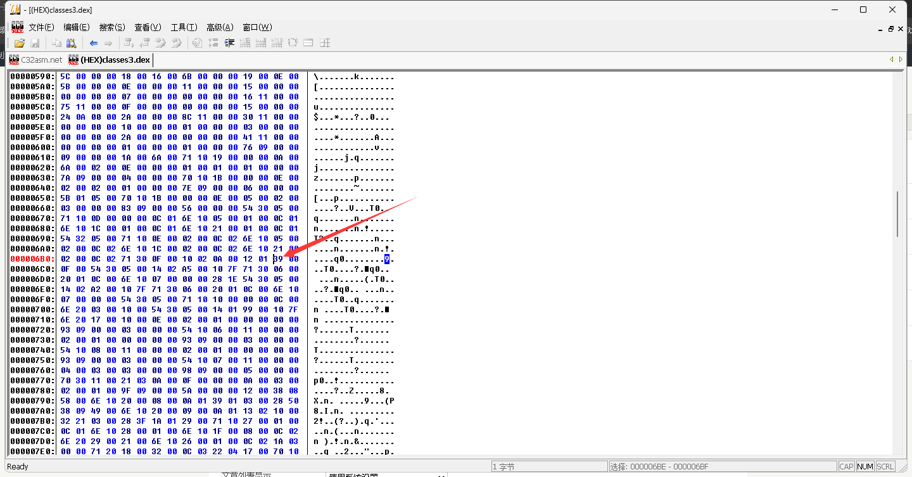Click the Copy toolbar icon
This screenshot has height=477, width=912.
point(56,43)
